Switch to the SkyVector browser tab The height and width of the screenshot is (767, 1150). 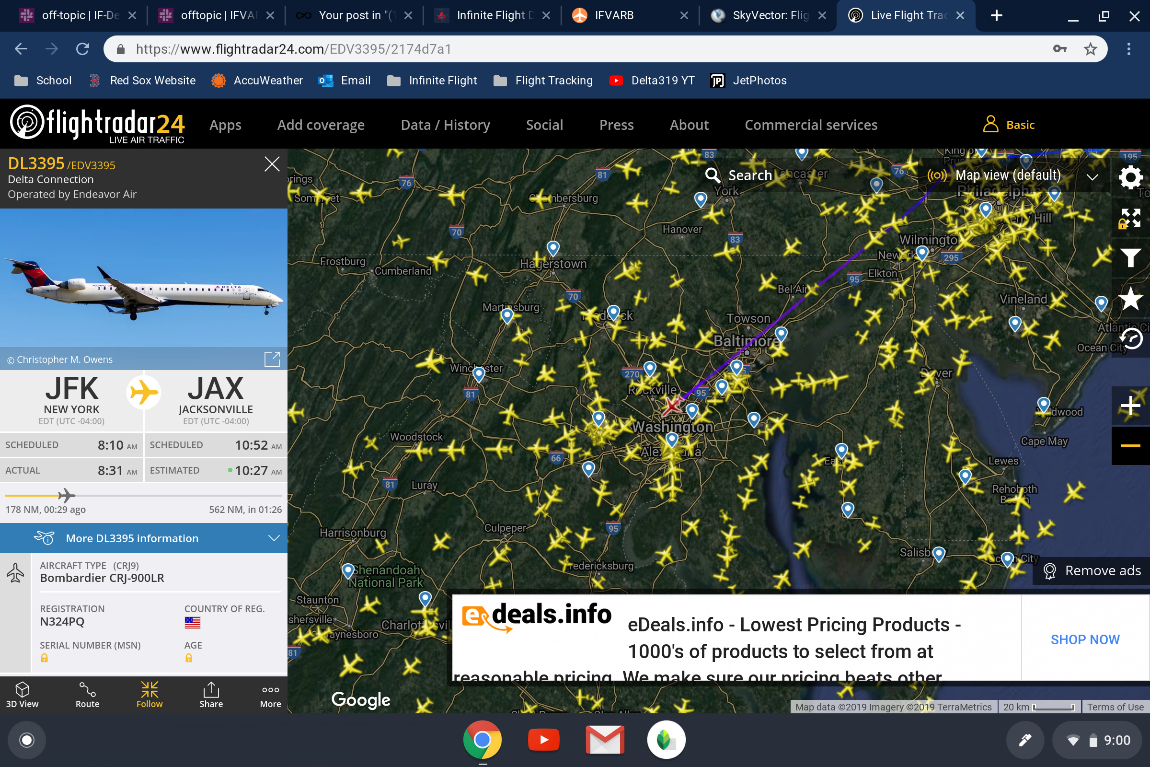(x=768, y=15)
